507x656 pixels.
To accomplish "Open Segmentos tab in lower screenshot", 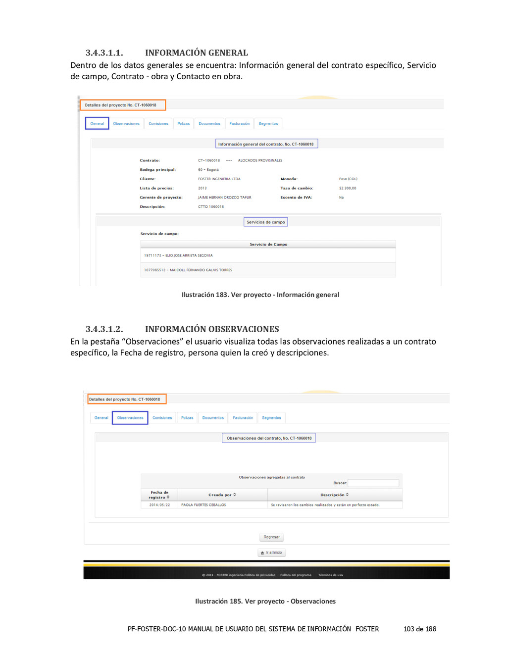I will coord(271,418).
